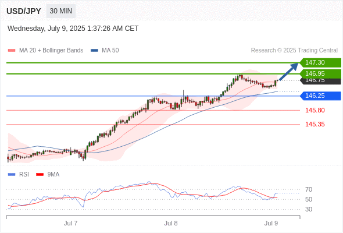Select the 147.30 green resistance tag

(x=320, y=63)
